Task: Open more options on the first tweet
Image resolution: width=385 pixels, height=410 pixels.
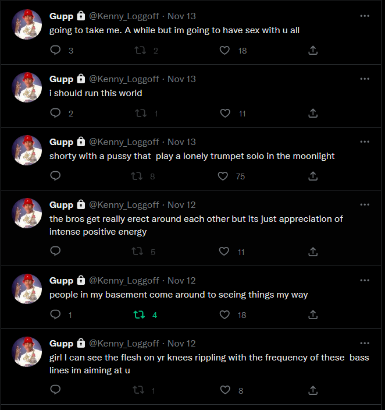Action: [365, 16]
